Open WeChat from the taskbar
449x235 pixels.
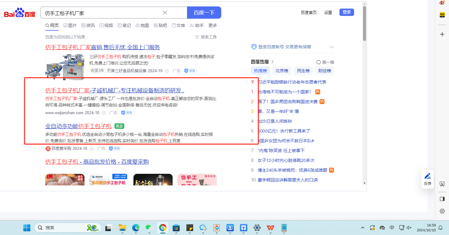pos(149,228)
